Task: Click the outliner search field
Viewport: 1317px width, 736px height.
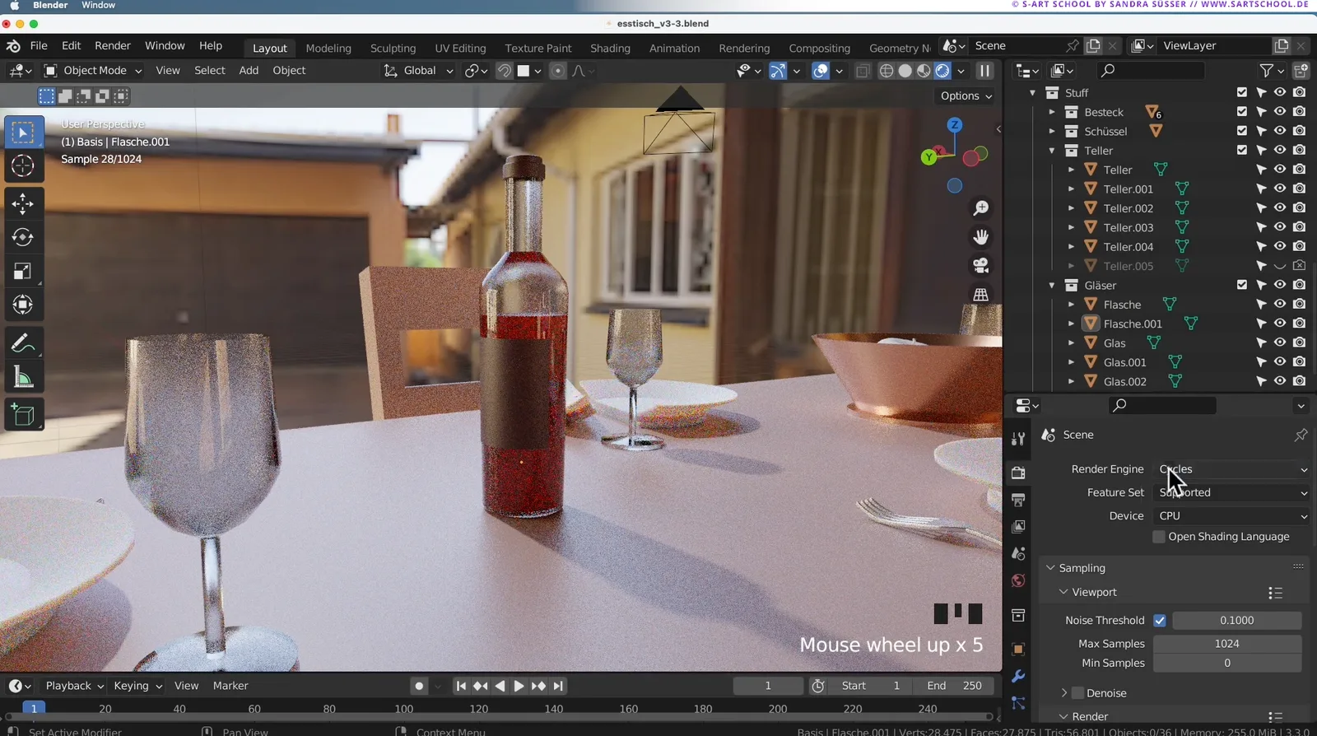Action: click(1152, 71)
